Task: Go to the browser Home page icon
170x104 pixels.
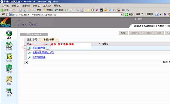Action: pos(29,10)
